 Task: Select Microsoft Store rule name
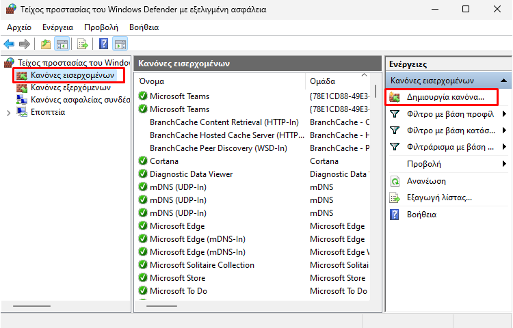(x=177, y=278)
